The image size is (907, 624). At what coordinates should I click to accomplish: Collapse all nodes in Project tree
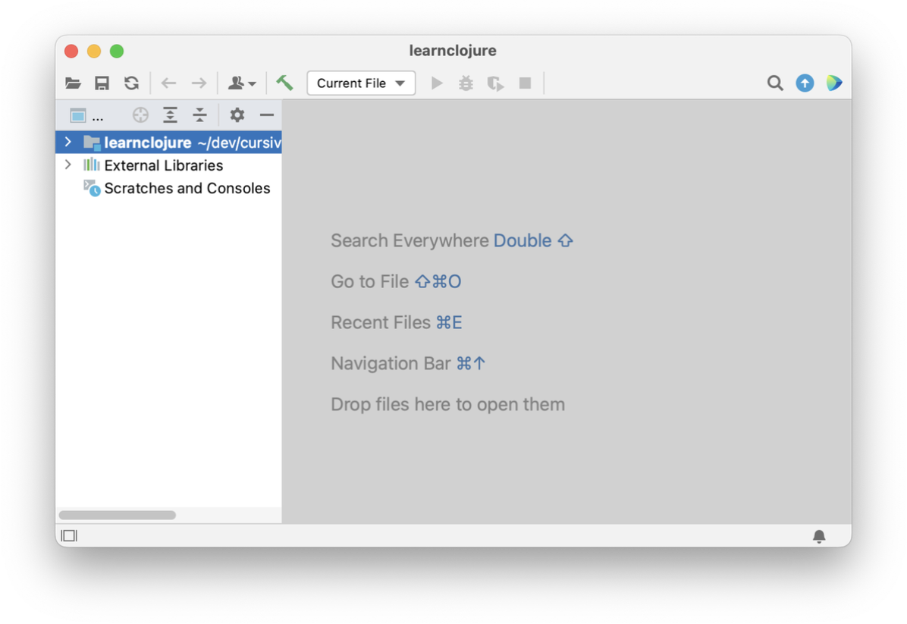[200, 115]
